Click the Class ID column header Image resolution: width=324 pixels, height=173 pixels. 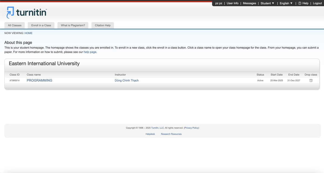click(x=15, y=74)
